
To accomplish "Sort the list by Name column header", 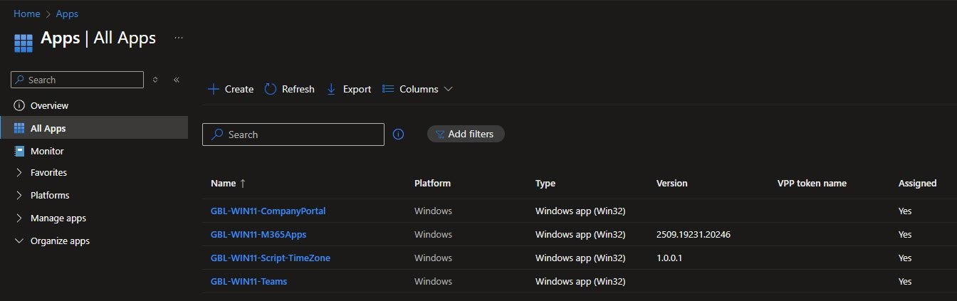I will pyautogui.click(x=223, y=183).
